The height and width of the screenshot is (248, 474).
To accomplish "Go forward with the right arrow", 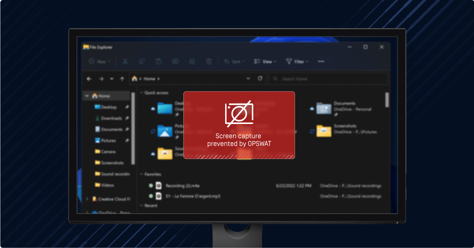I will point(101,79).
